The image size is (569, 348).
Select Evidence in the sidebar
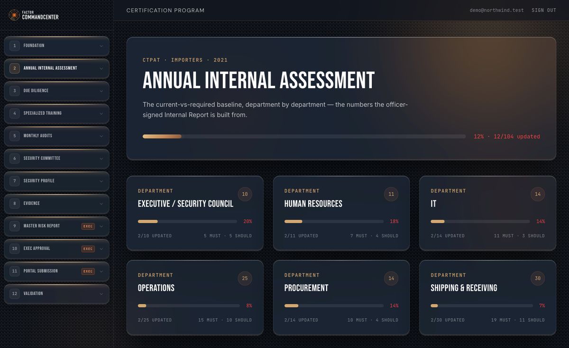[57, 204]
